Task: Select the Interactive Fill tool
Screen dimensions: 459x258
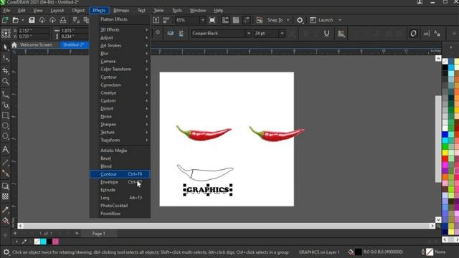Action: coord(5,220)
